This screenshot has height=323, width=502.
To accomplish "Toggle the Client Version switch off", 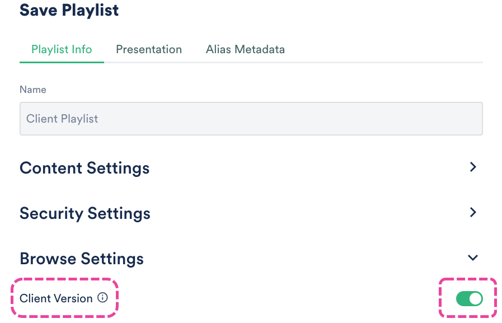I will [x=469, y=299].
